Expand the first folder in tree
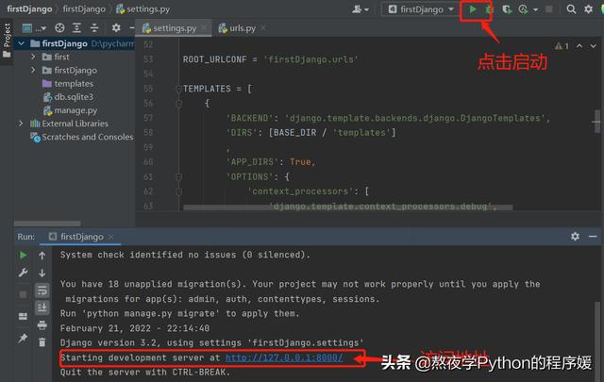Viewport: 604px width, 382px height. tap(34, 57)
